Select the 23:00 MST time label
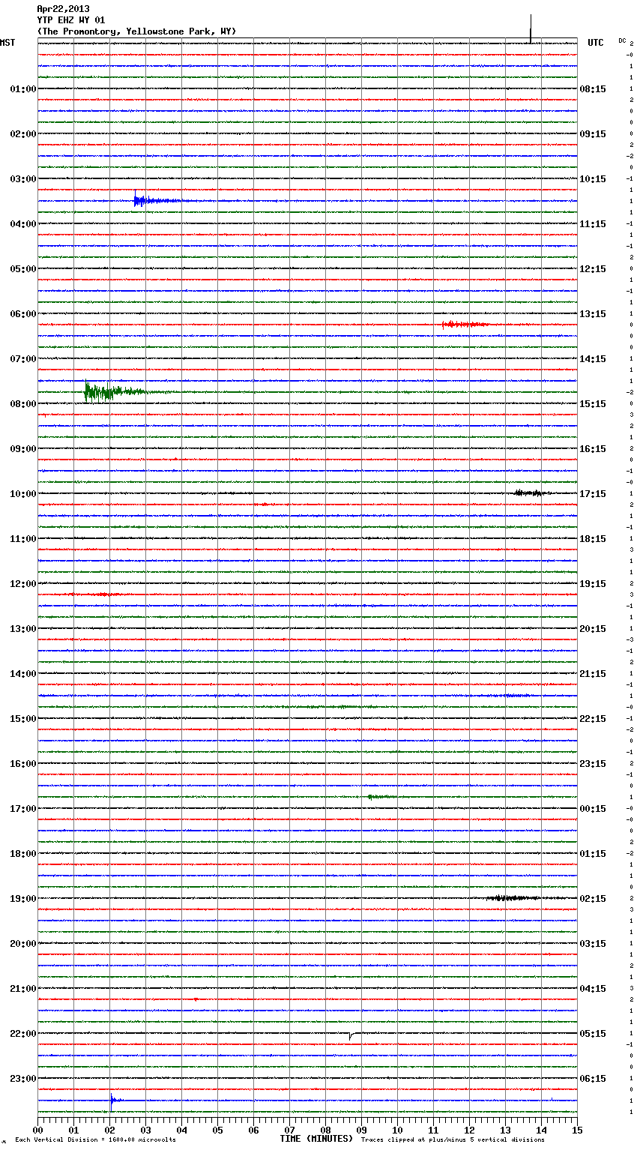Image resolution: width=637 pixels, height=1150 pixels. [x=23, y=1079]
